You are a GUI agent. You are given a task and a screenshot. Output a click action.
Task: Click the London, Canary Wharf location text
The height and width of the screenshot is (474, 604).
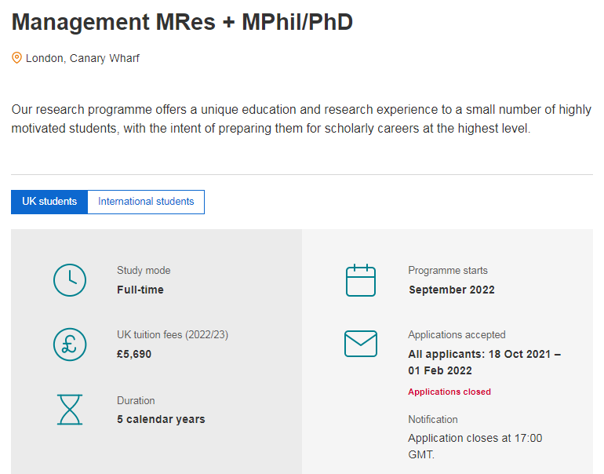82,58
